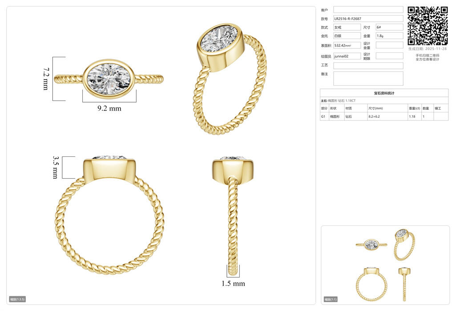Click the 绘图员 field showing junnai02

click(347, 56)
